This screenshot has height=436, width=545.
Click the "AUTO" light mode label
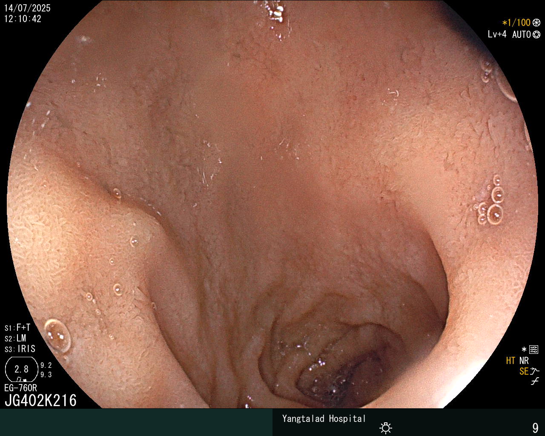[x=521, y=35]
